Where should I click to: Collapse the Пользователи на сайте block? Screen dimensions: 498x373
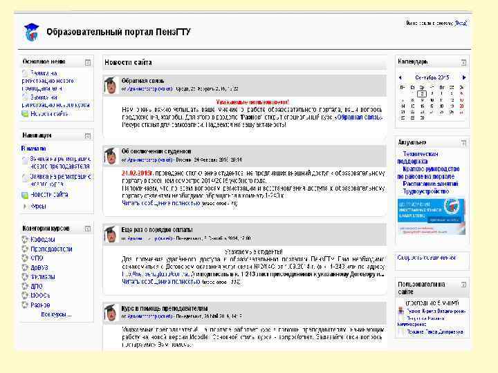tap(463, 284)
